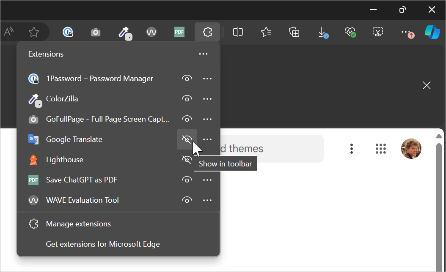Click the Read aloud toolbar icon

[9, 32]
